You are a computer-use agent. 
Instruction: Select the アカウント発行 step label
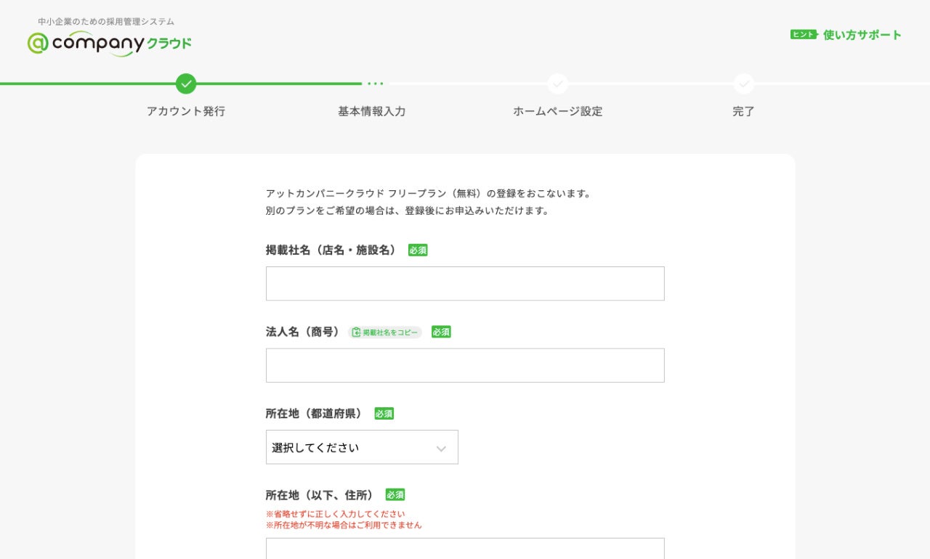186,111
